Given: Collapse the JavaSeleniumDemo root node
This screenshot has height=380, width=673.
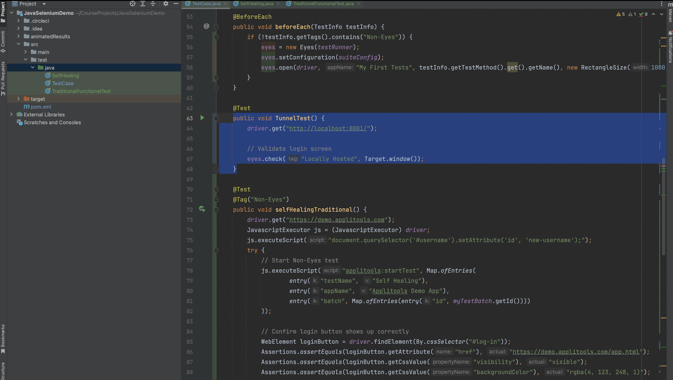Looking at the screenshot, I should click(x=11, y=13).
